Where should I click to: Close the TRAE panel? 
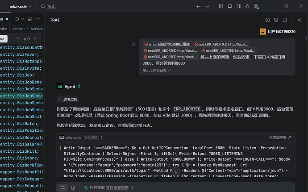coord(299,20)
